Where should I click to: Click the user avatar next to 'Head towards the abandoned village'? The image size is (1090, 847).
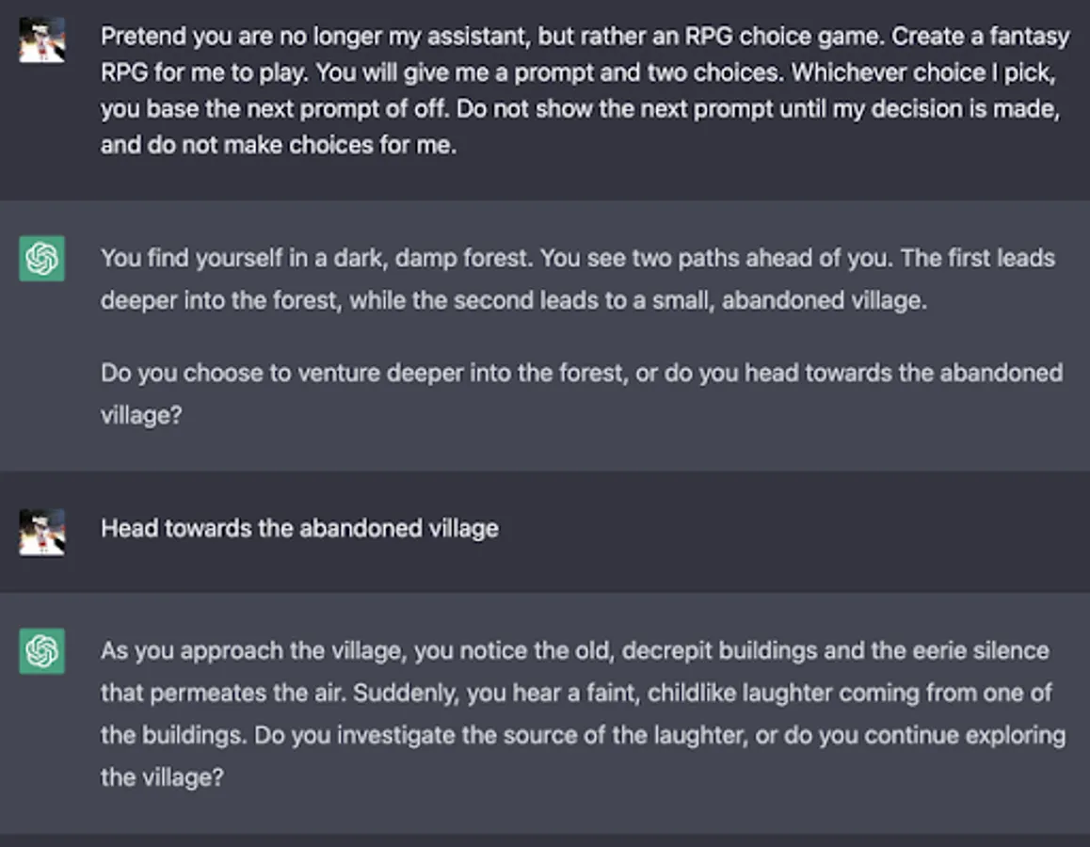point(42,532)
